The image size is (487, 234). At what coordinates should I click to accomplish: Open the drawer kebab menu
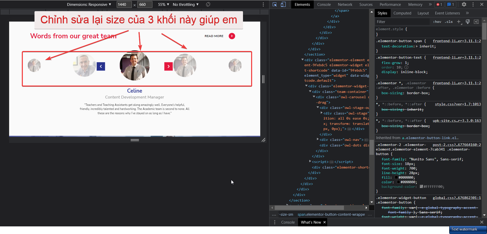[x=275, y=222]
